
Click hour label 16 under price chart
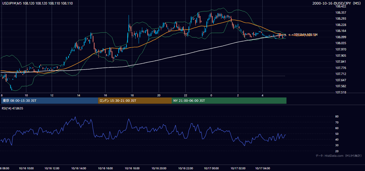105,95
